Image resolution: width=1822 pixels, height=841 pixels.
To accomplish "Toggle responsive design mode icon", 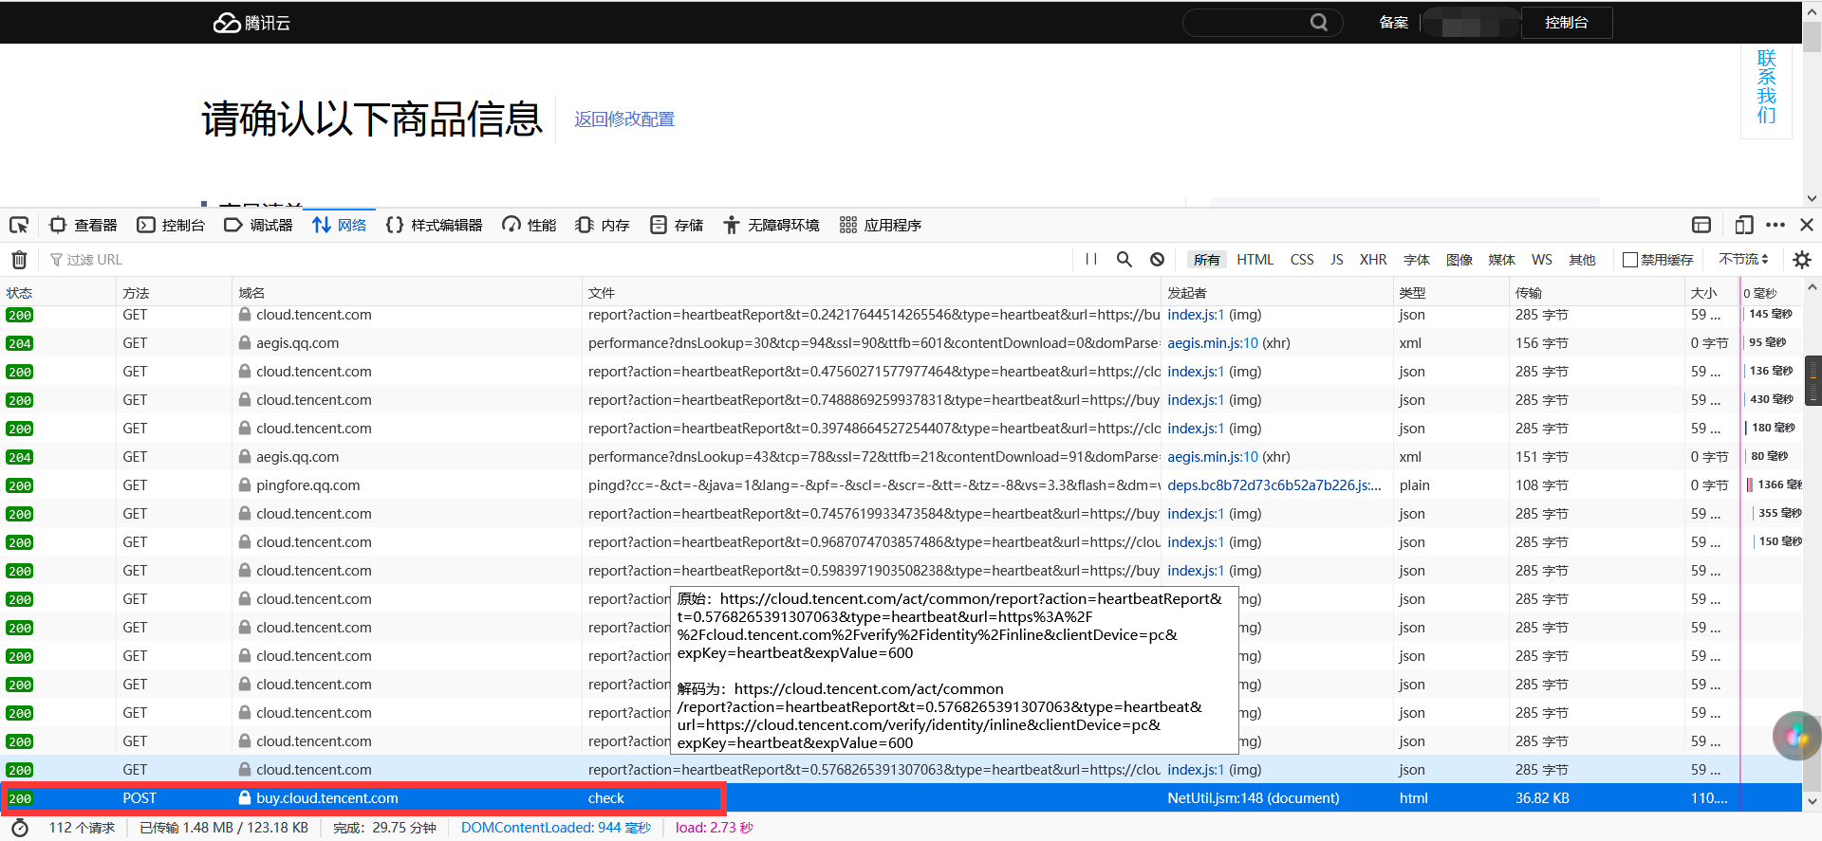I will pos(1743,225).
